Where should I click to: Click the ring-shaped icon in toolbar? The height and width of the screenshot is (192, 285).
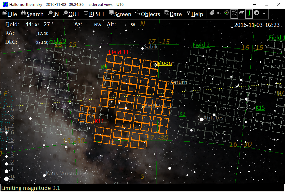click(256, 13)
